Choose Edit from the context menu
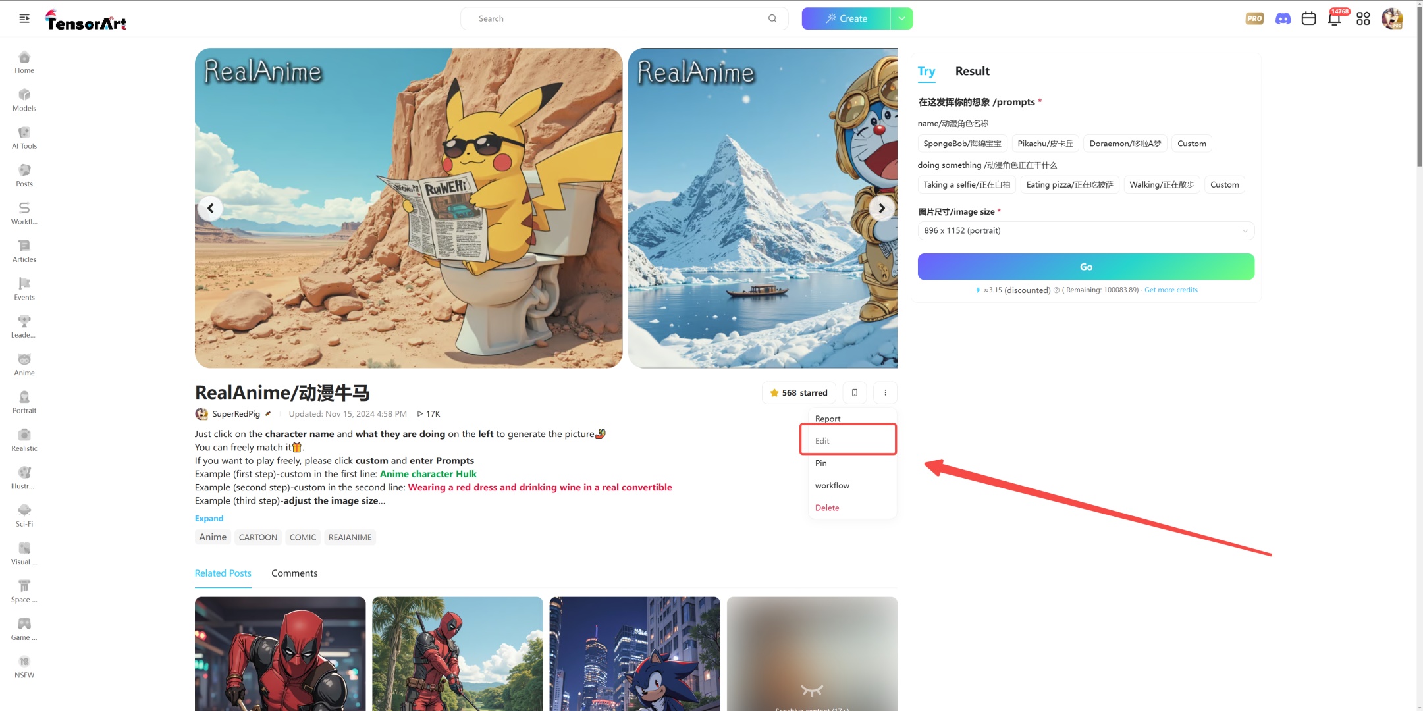This screenshot has width=1423, height=711. click(822, 441)
